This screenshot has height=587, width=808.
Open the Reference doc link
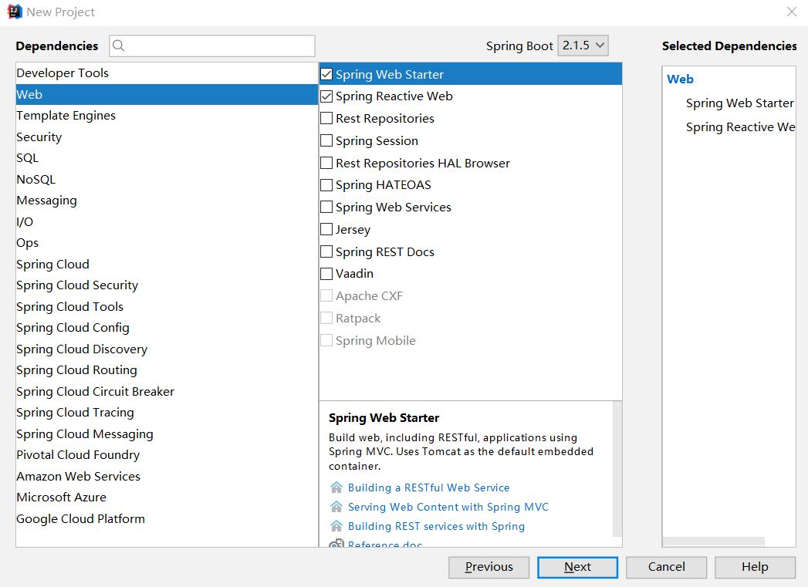coord(385,545)
